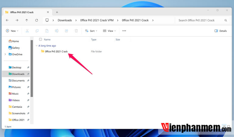
Task: Open the Sort dropdown menu
Action: coord(91,31)
